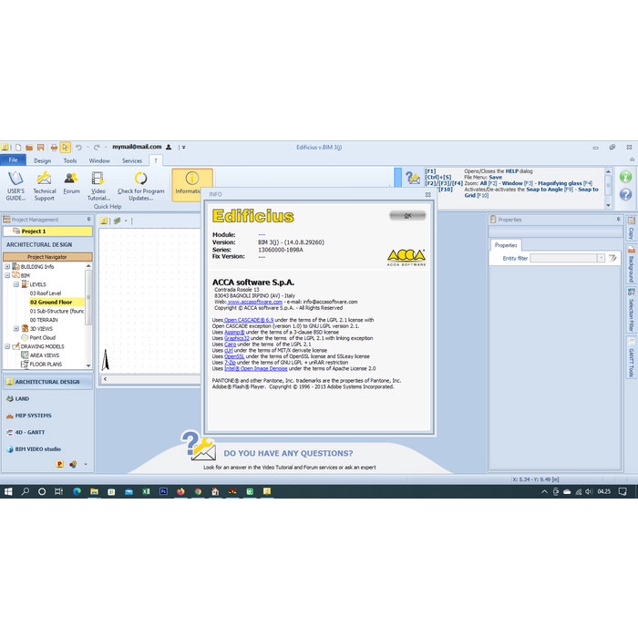Viewport: 638px width, 638px height.
Task: Collapse the BIM tree node
Action: point(7,275)
